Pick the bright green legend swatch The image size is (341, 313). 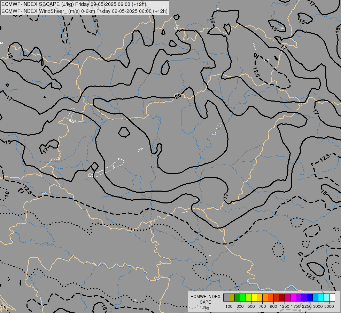point(243,297)
